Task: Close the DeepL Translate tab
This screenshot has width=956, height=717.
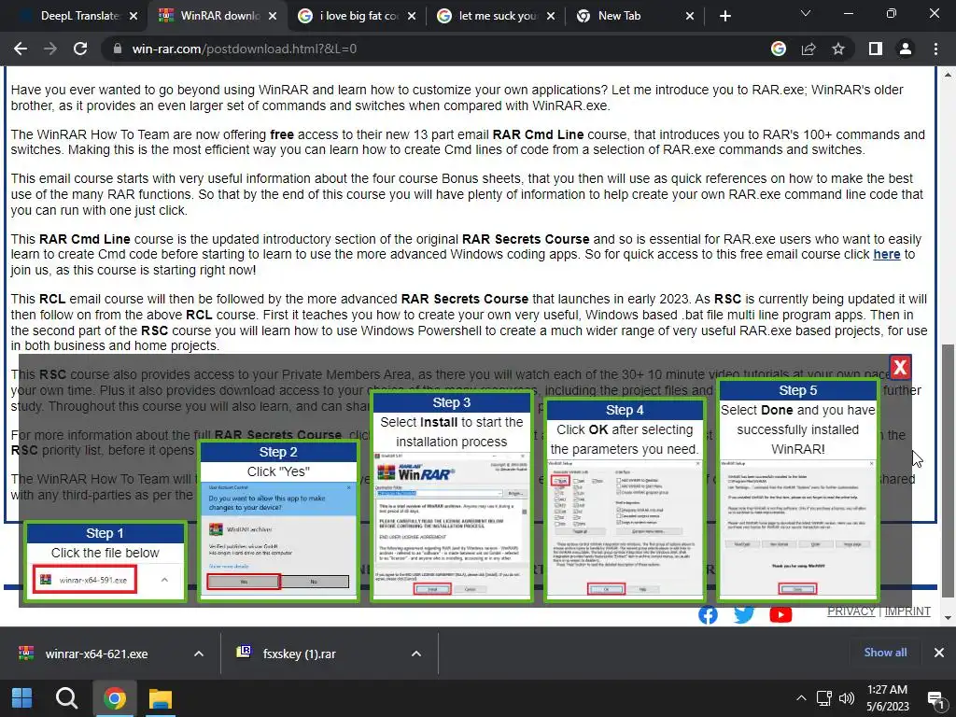Action: pyautogui.click(x=134, y=16)
